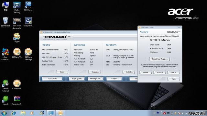The height and width of the screenshot is (116, 207).
Task: Open Windows Explorer folder on taskbar
Action: point(23,113)
